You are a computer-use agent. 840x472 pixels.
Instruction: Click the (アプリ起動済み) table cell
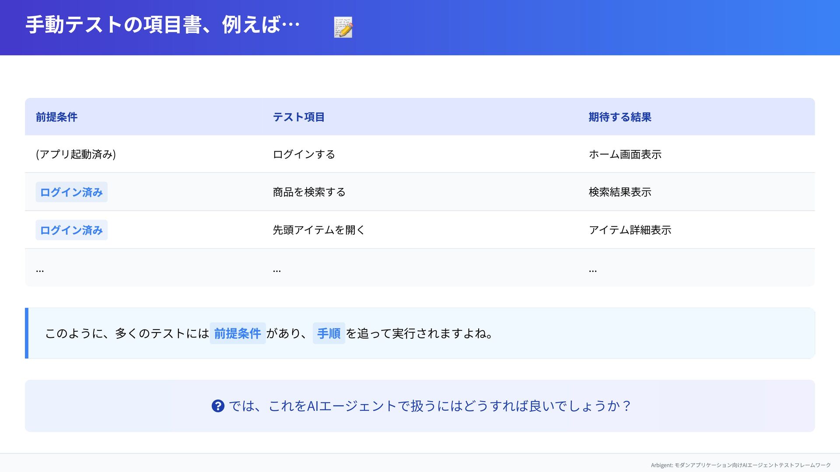76,154
